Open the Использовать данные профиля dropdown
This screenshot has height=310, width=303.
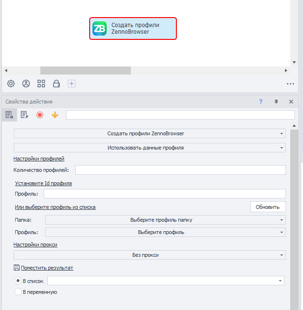(150, 148)
